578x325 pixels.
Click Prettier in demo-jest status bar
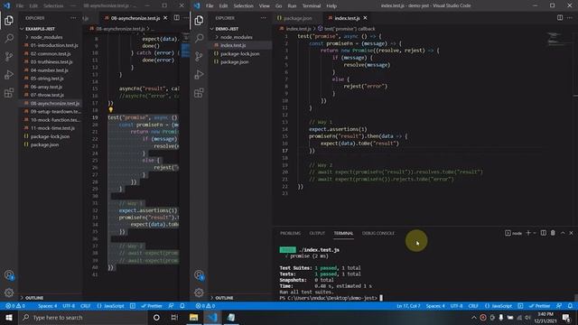(540, 306)
